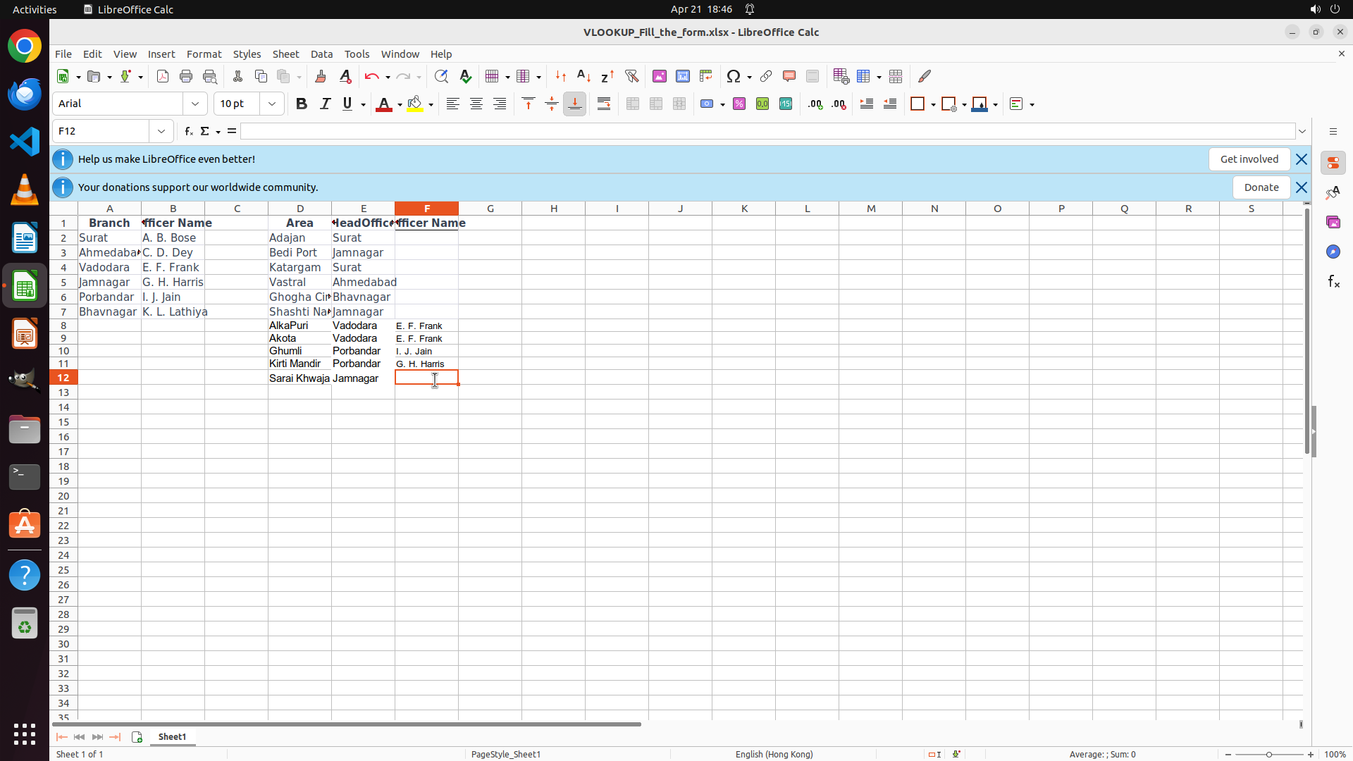Image resolution: width=1353 pixels, height=761 pixels.
Task: Open the sidebar Navigator panel icon
Action: tap(1333, 252)
